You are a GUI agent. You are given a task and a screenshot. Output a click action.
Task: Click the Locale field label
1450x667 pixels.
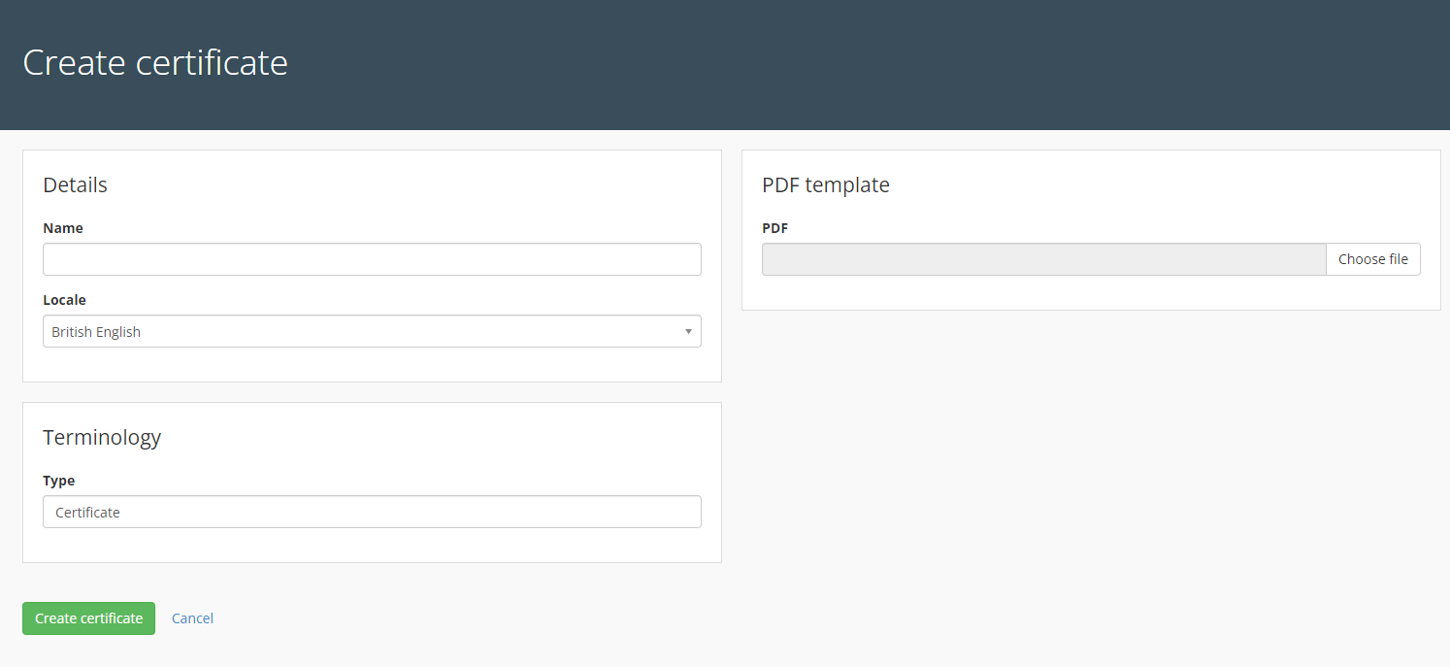click(x=64, y=300)
